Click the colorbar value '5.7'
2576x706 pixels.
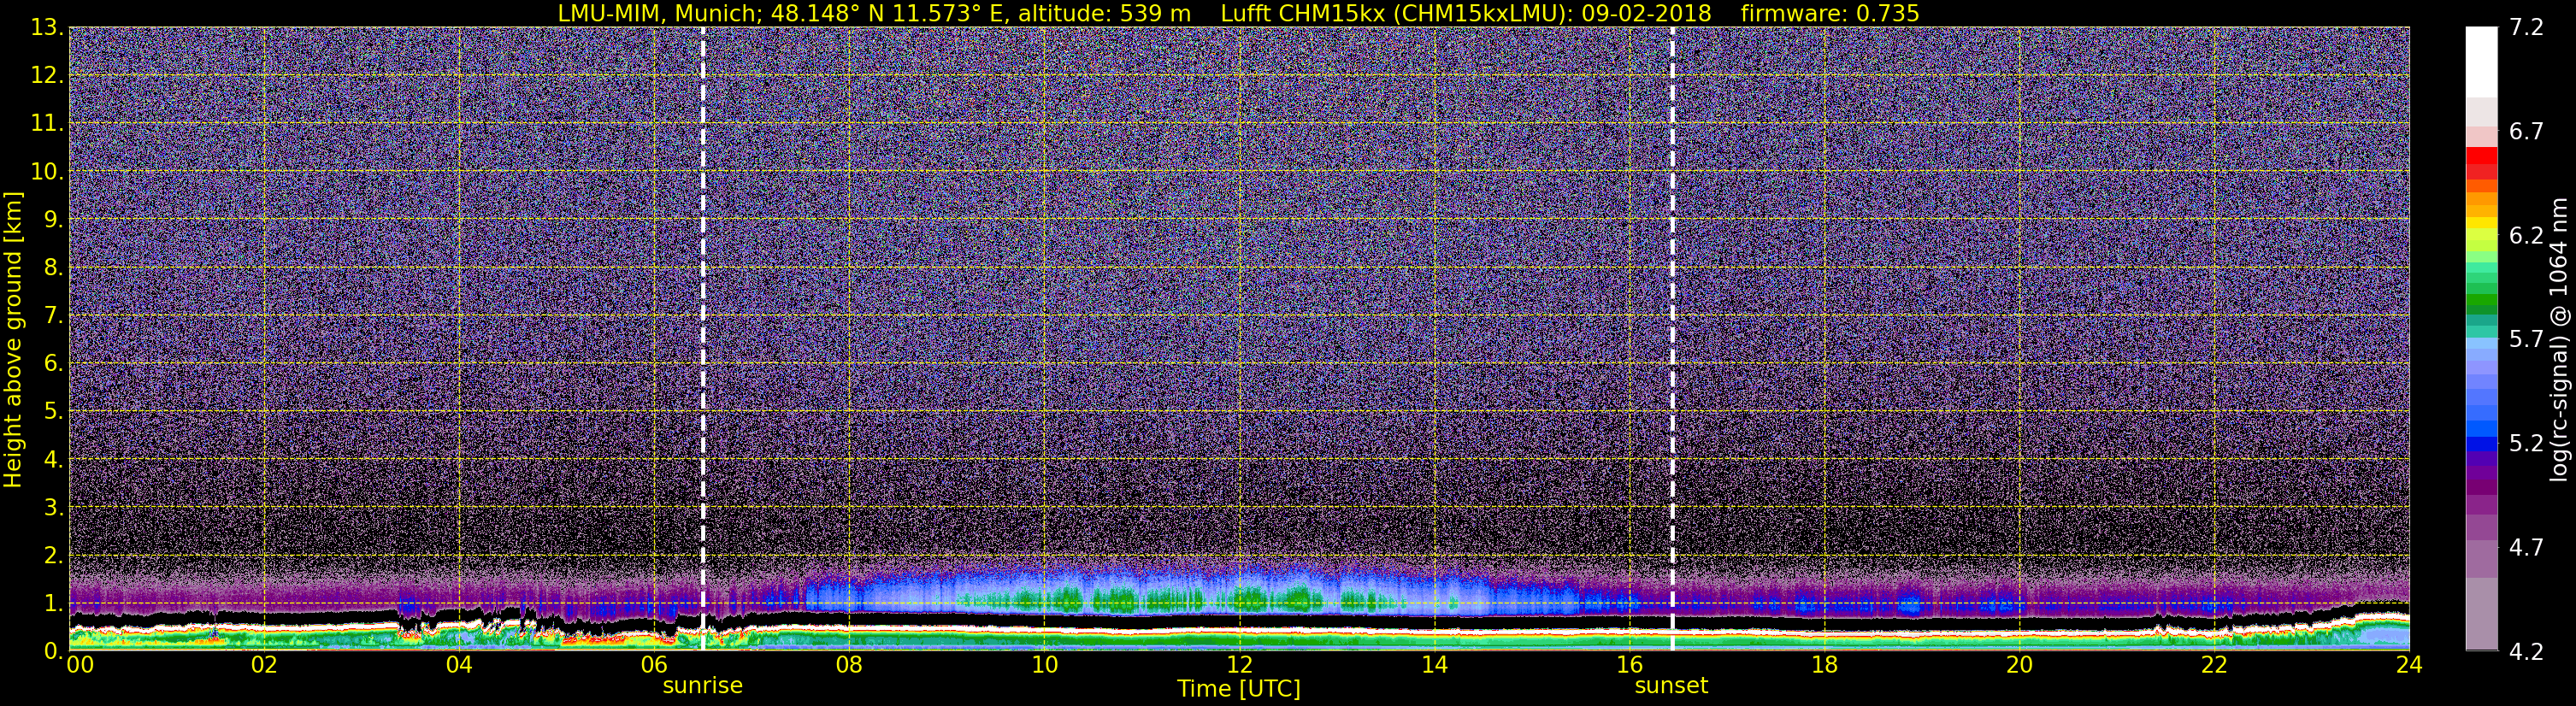pos(2527,339)
